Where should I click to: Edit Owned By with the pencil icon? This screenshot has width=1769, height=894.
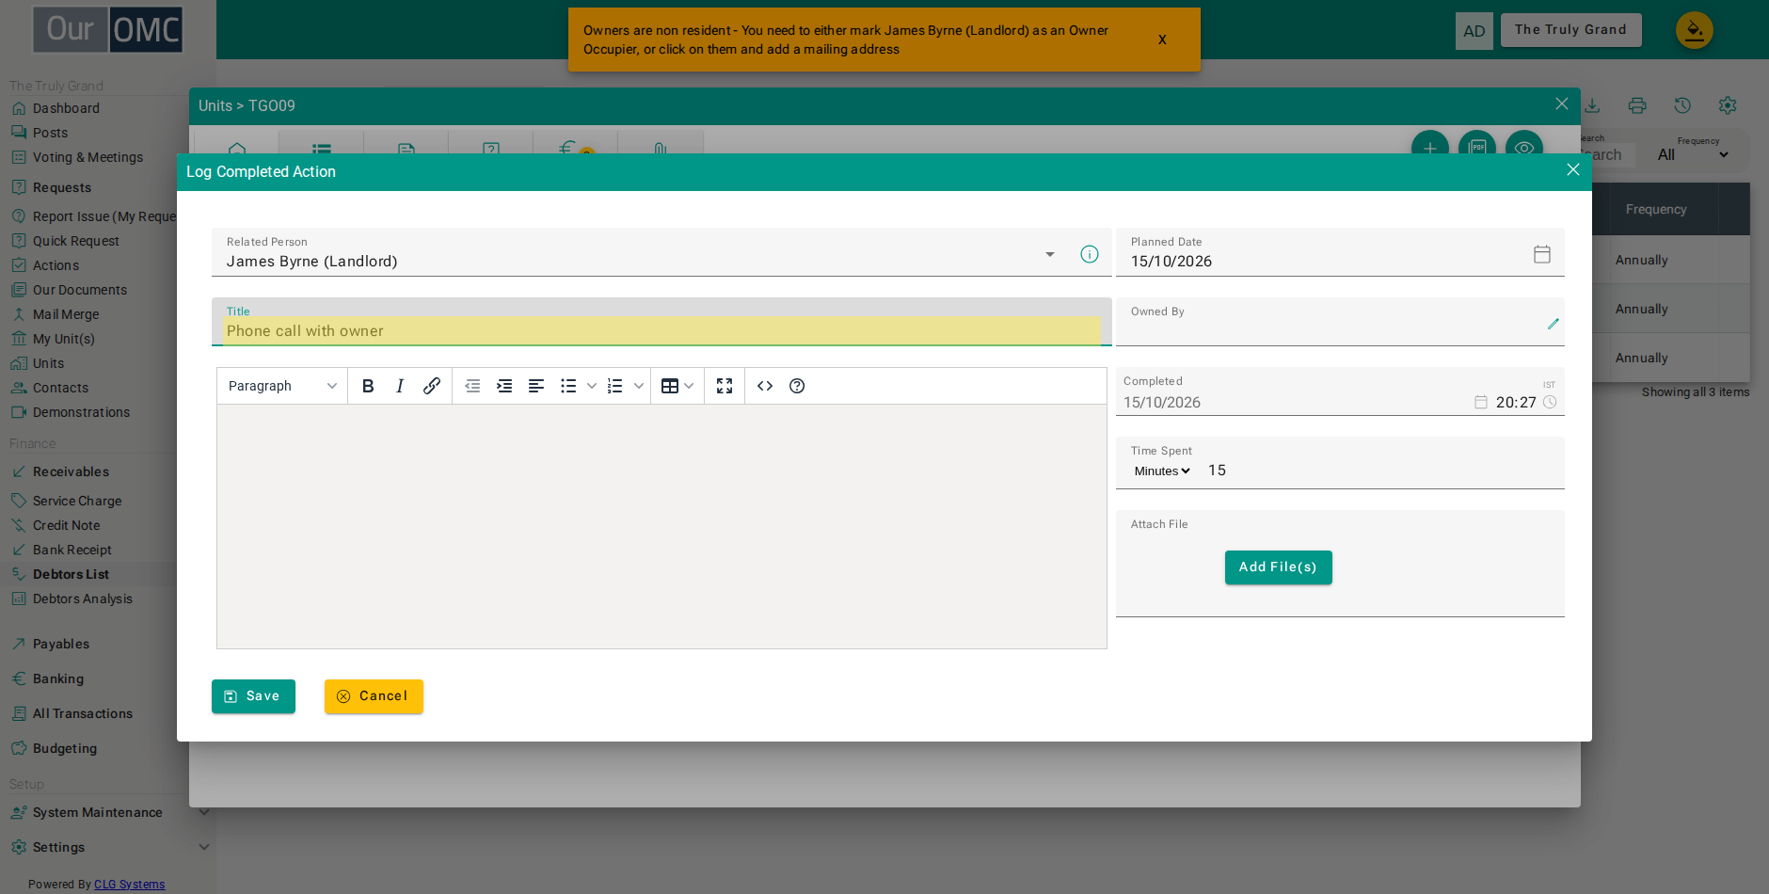click(x=1554, y=324)
